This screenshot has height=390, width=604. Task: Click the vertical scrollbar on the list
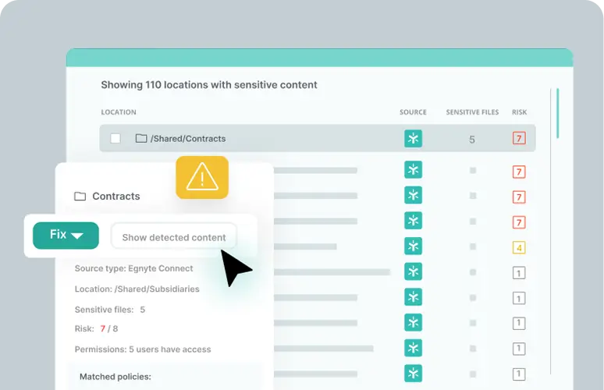click(x=557, y=114)
